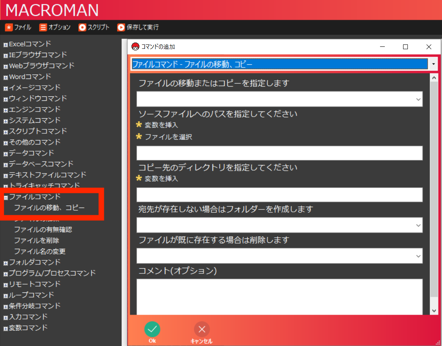Image resolution: width=442 pixels, height=346 pixels.
Task: Expand the Excelコマンド tree node
Action: pyautogui.click(x=6, y=45)
